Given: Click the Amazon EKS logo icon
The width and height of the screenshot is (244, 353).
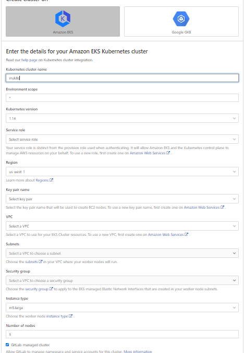Looking at the screenshot, I should (63, 19).
